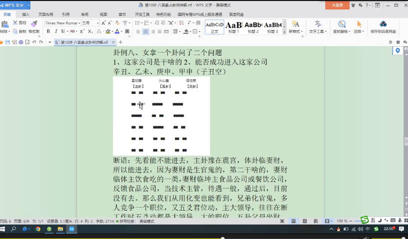Click the paragraph shading fill bucket
This screenshot has width=408, height=239.
click(186, 31)
